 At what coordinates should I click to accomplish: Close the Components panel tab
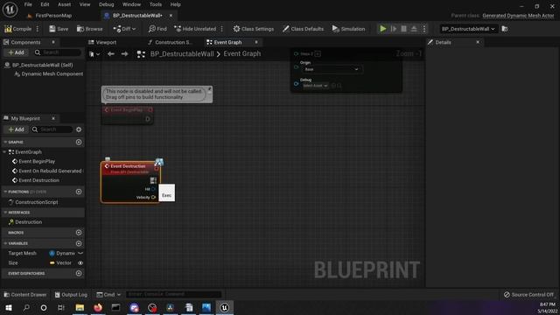point(53,42)
